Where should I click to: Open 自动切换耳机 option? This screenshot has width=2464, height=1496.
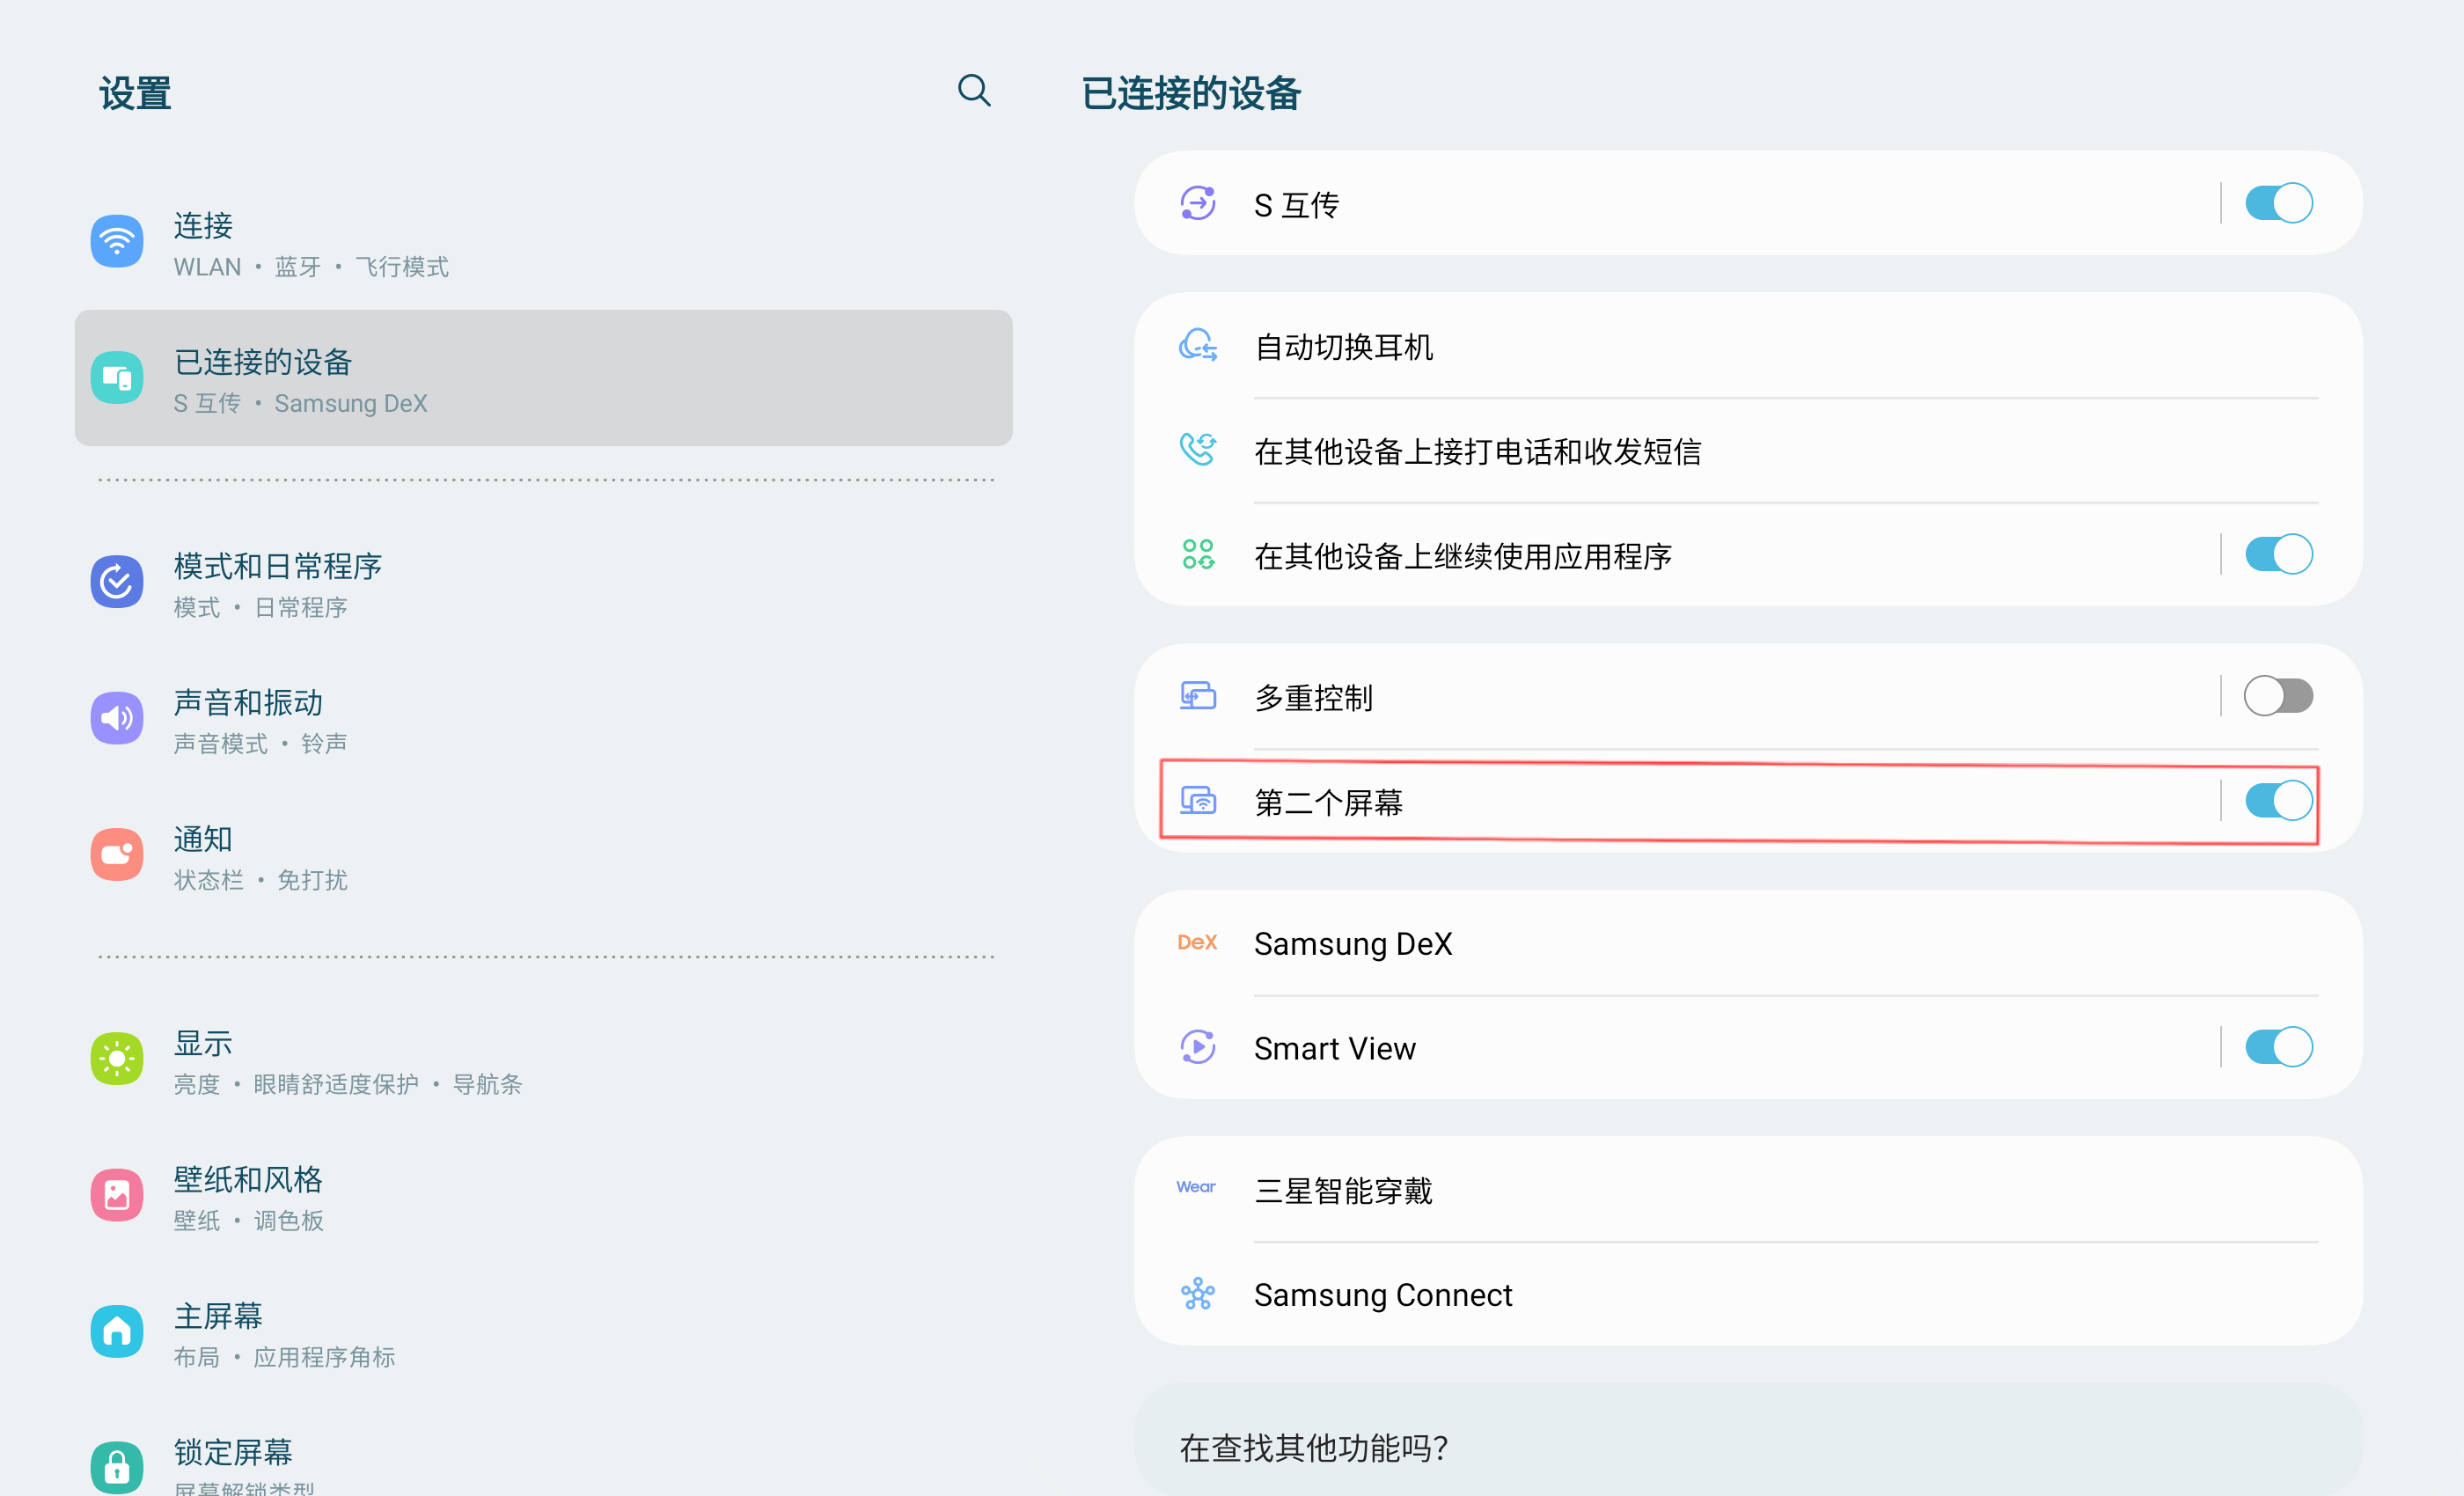(x=1343, y=347)
